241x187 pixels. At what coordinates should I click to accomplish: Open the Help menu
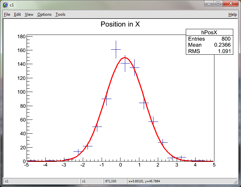[x=233, y=14]
